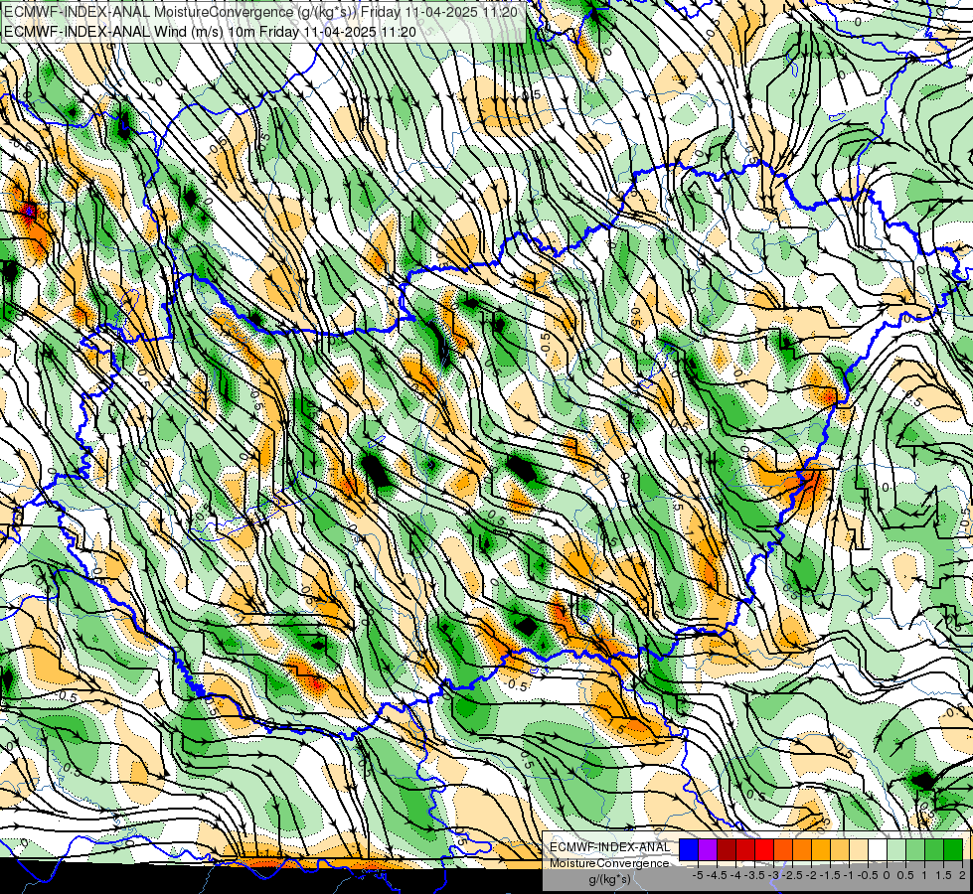
Task: Click the legend tick label '-4'
Action: point(735,875)
